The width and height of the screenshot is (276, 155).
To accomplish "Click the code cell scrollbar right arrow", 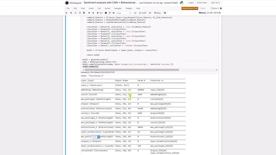I will tap(216, 70).
